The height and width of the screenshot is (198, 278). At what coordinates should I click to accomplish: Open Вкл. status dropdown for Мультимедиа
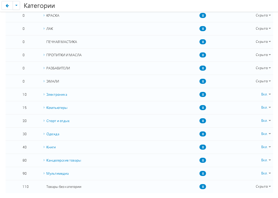[266, 173]
